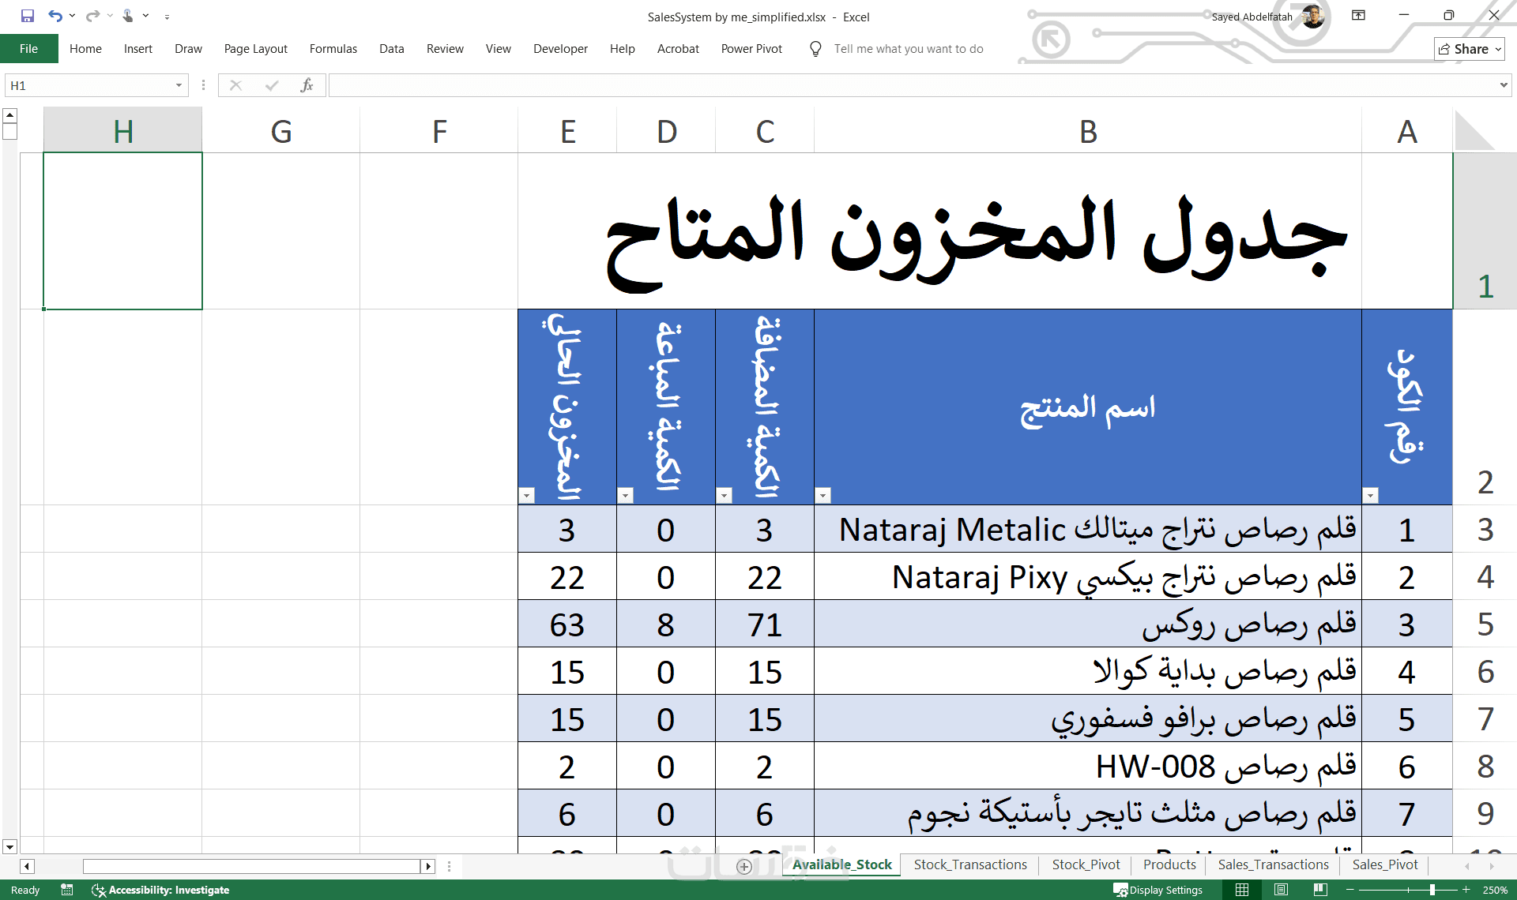Click the Insert Function fx icon
The width and height of the screenshot is (1517, 900).
click(307, 85)
